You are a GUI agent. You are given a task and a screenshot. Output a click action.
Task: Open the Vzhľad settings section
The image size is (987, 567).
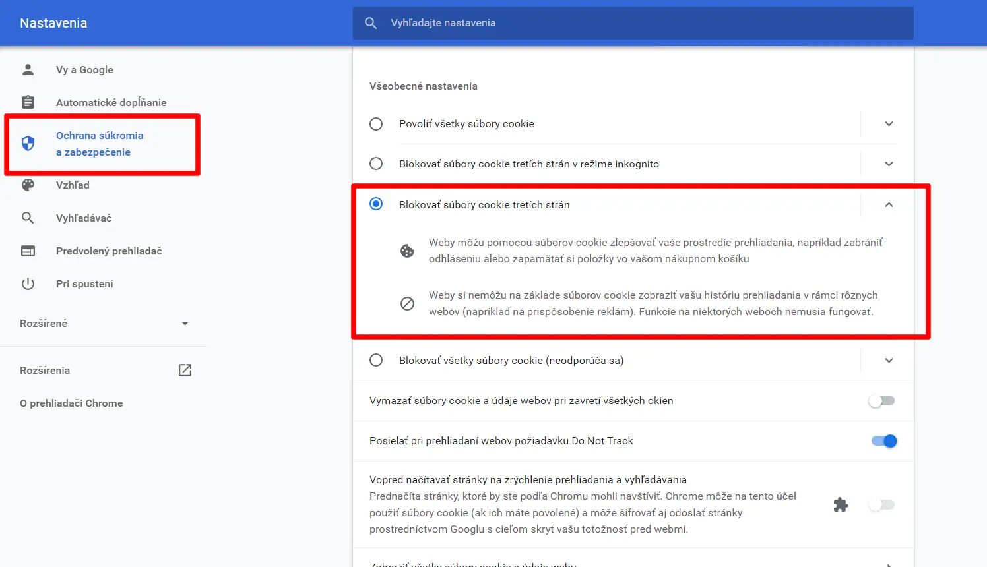point(73,185)
